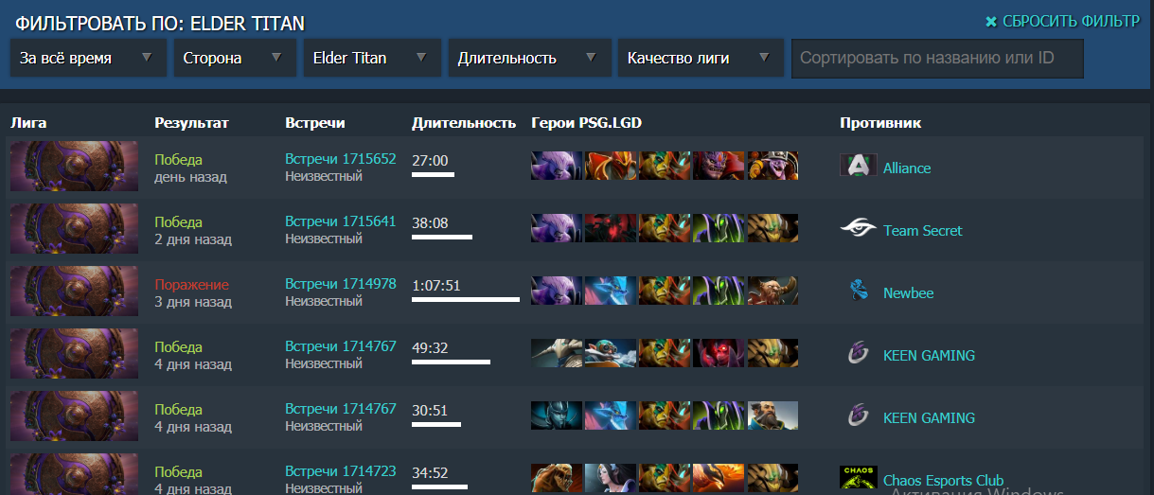The height and width of the screenshot is (495, 1154).
Task: Open opponent link 'Team Secret'
Action: [x=922, y=230]
